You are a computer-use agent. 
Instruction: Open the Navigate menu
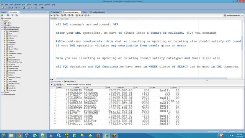pos(18,5)
